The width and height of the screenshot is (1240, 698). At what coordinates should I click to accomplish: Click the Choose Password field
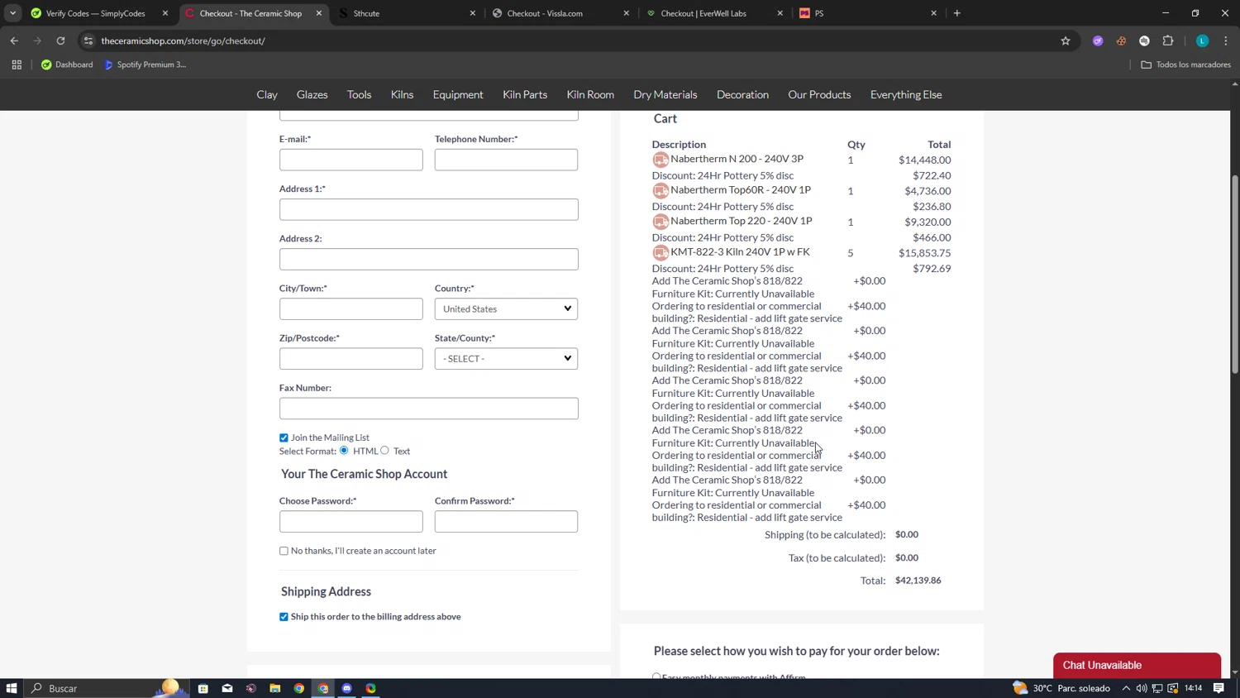[351, 521]
